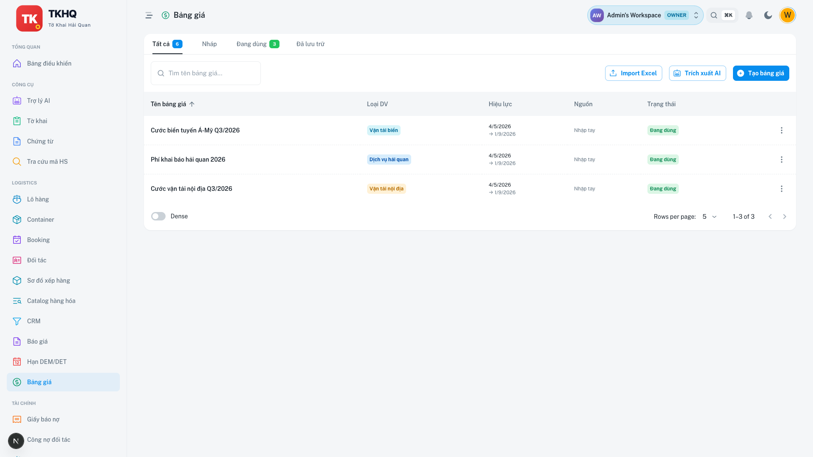Open actions menu for Cước biển tuyến Á-Mỹ
This screenshot has height=457, width=813.
781,130
